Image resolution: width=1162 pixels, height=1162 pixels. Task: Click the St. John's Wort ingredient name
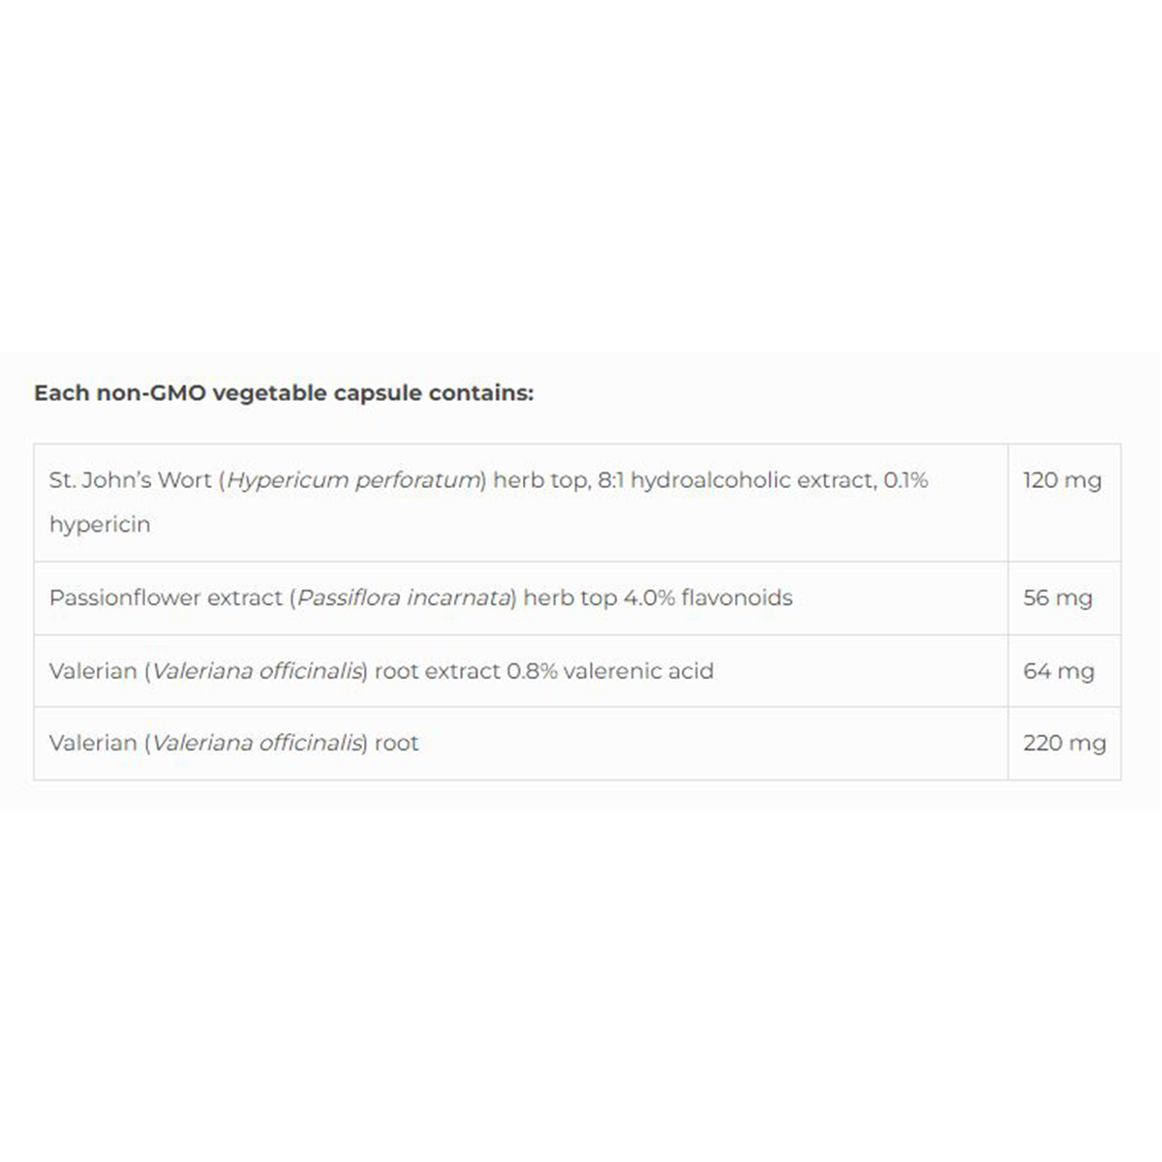130,480
